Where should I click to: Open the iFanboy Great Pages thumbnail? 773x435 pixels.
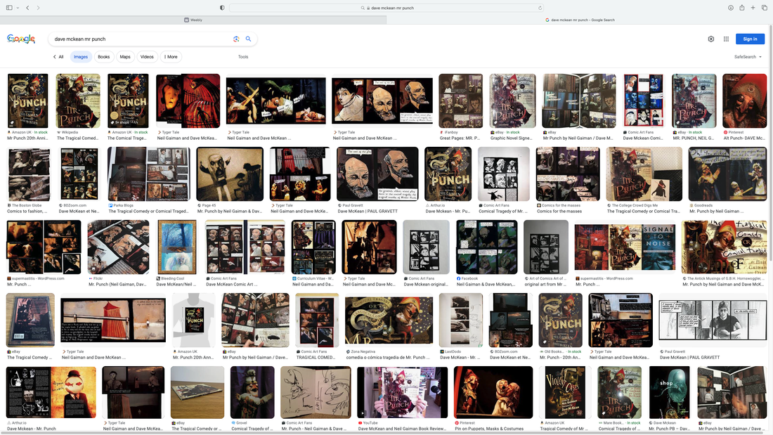click(461, 101)
